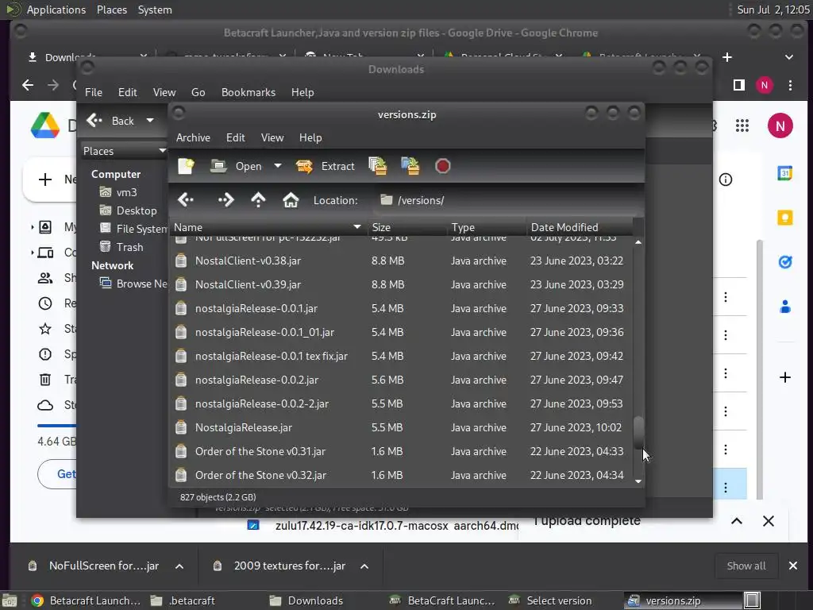Sort by the Size column header
Screen dimensions: 813x610
407,227
